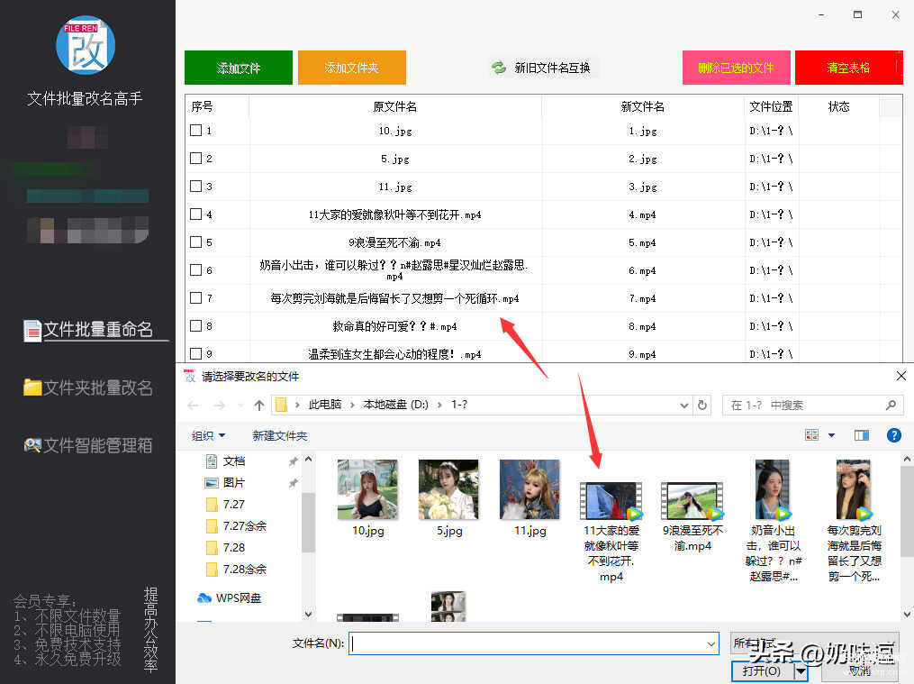914x684 pixels.
Task: Tick the checkbox for row 4
Action: point(196,214)
